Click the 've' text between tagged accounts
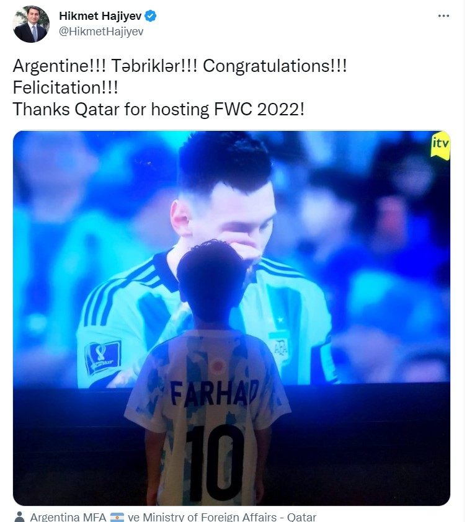The height and width of the screenshot is (522, 467). (133, 517)
